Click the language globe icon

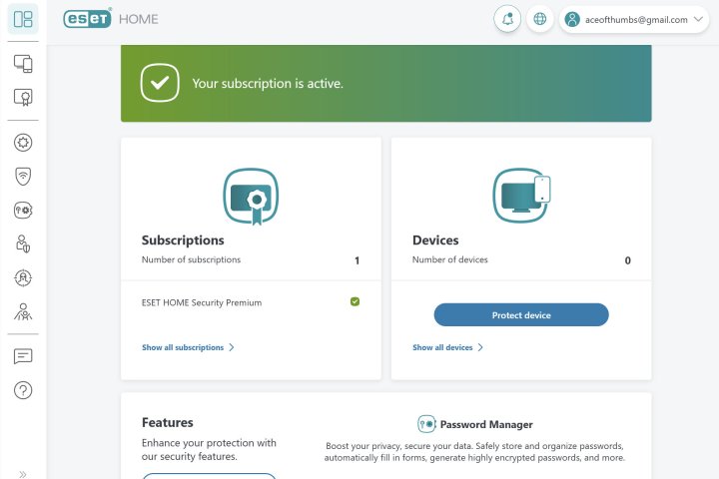tap(540, 19)
